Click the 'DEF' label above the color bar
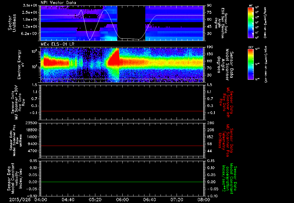This screenshot has height=203, width=294. tap(251, 47)
